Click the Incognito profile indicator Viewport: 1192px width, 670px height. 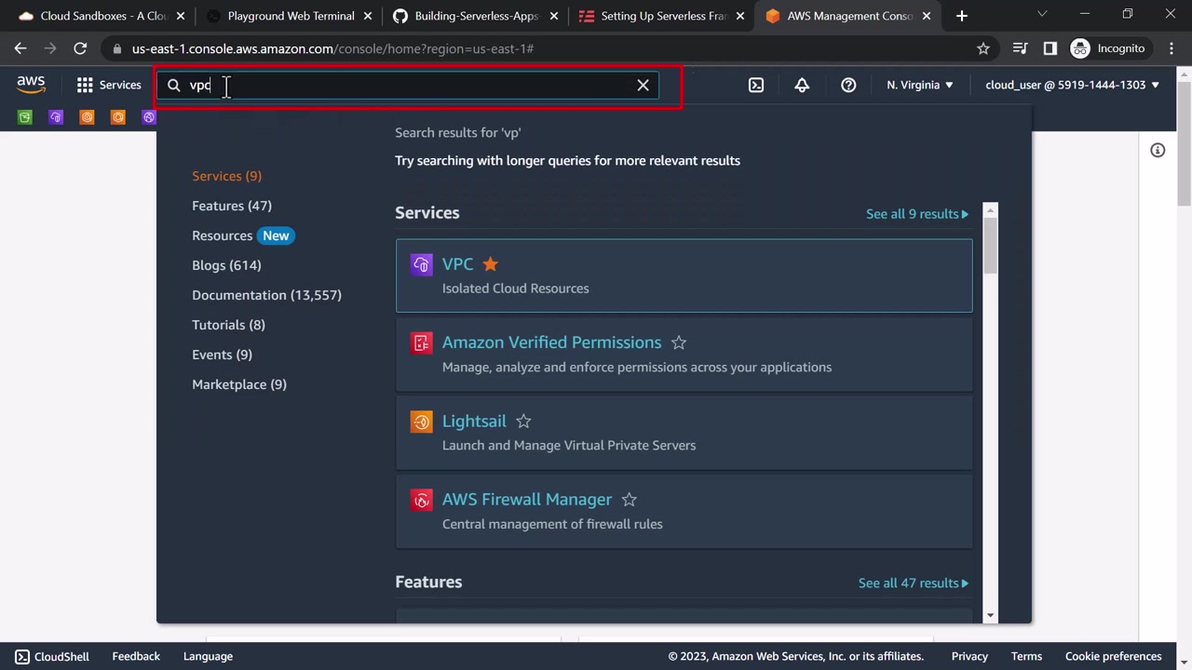point(1108,48)
